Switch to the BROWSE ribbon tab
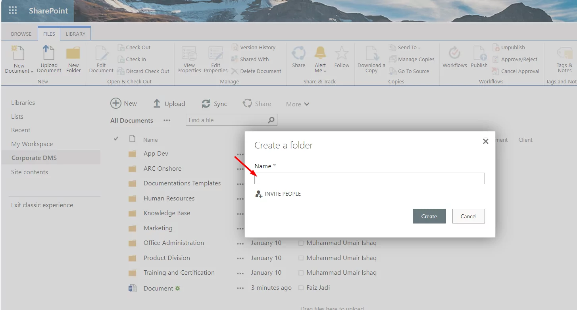The width and height of the screenshot is (577, 310). click(x=21, y=34)
